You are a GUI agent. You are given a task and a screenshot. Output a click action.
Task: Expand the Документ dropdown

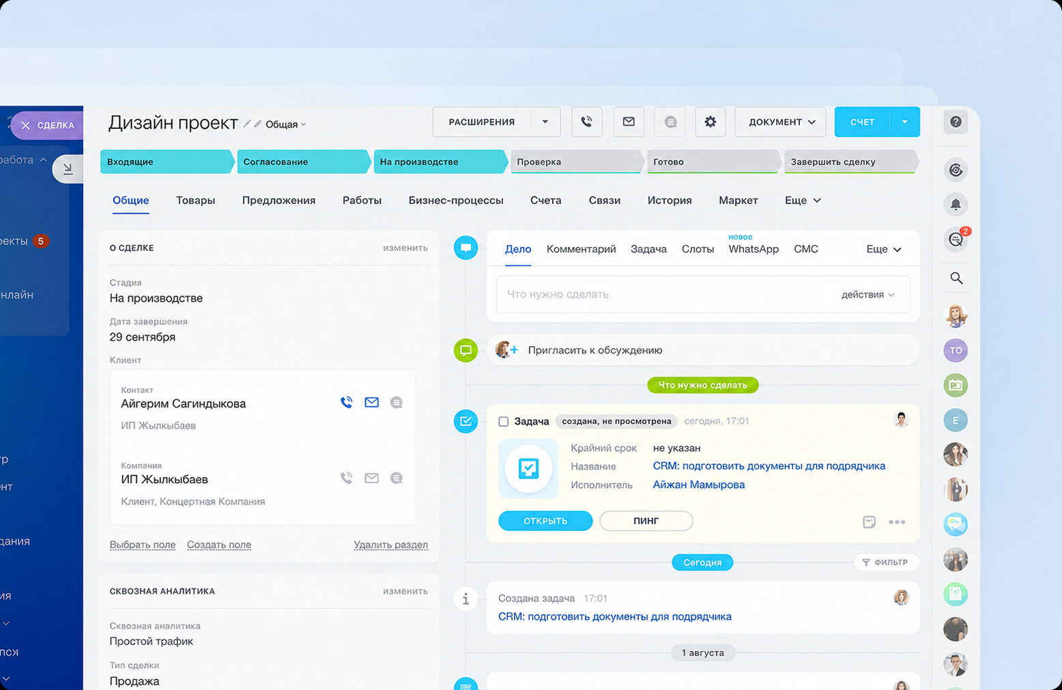pos(781,122)
